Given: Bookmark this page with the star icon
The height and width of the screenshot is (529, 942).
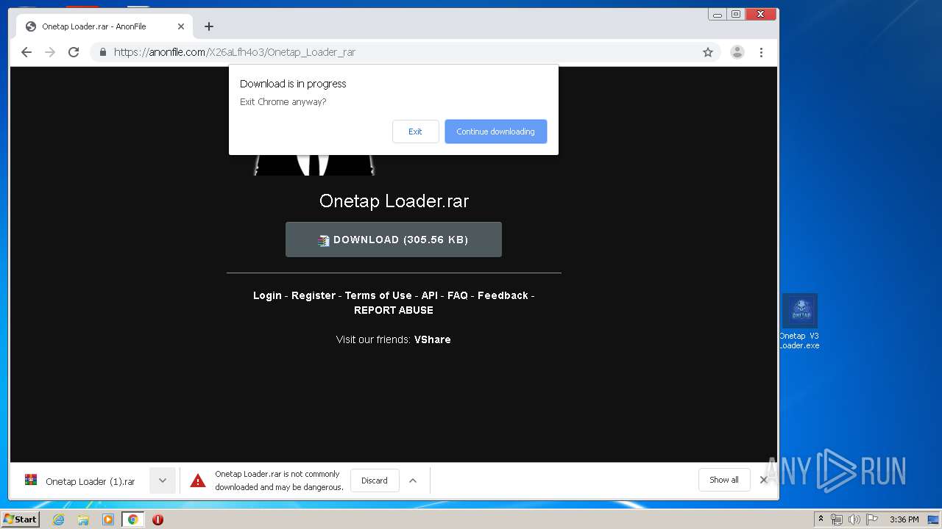Looking at the screenshot, I should click(x=708, y=52).
